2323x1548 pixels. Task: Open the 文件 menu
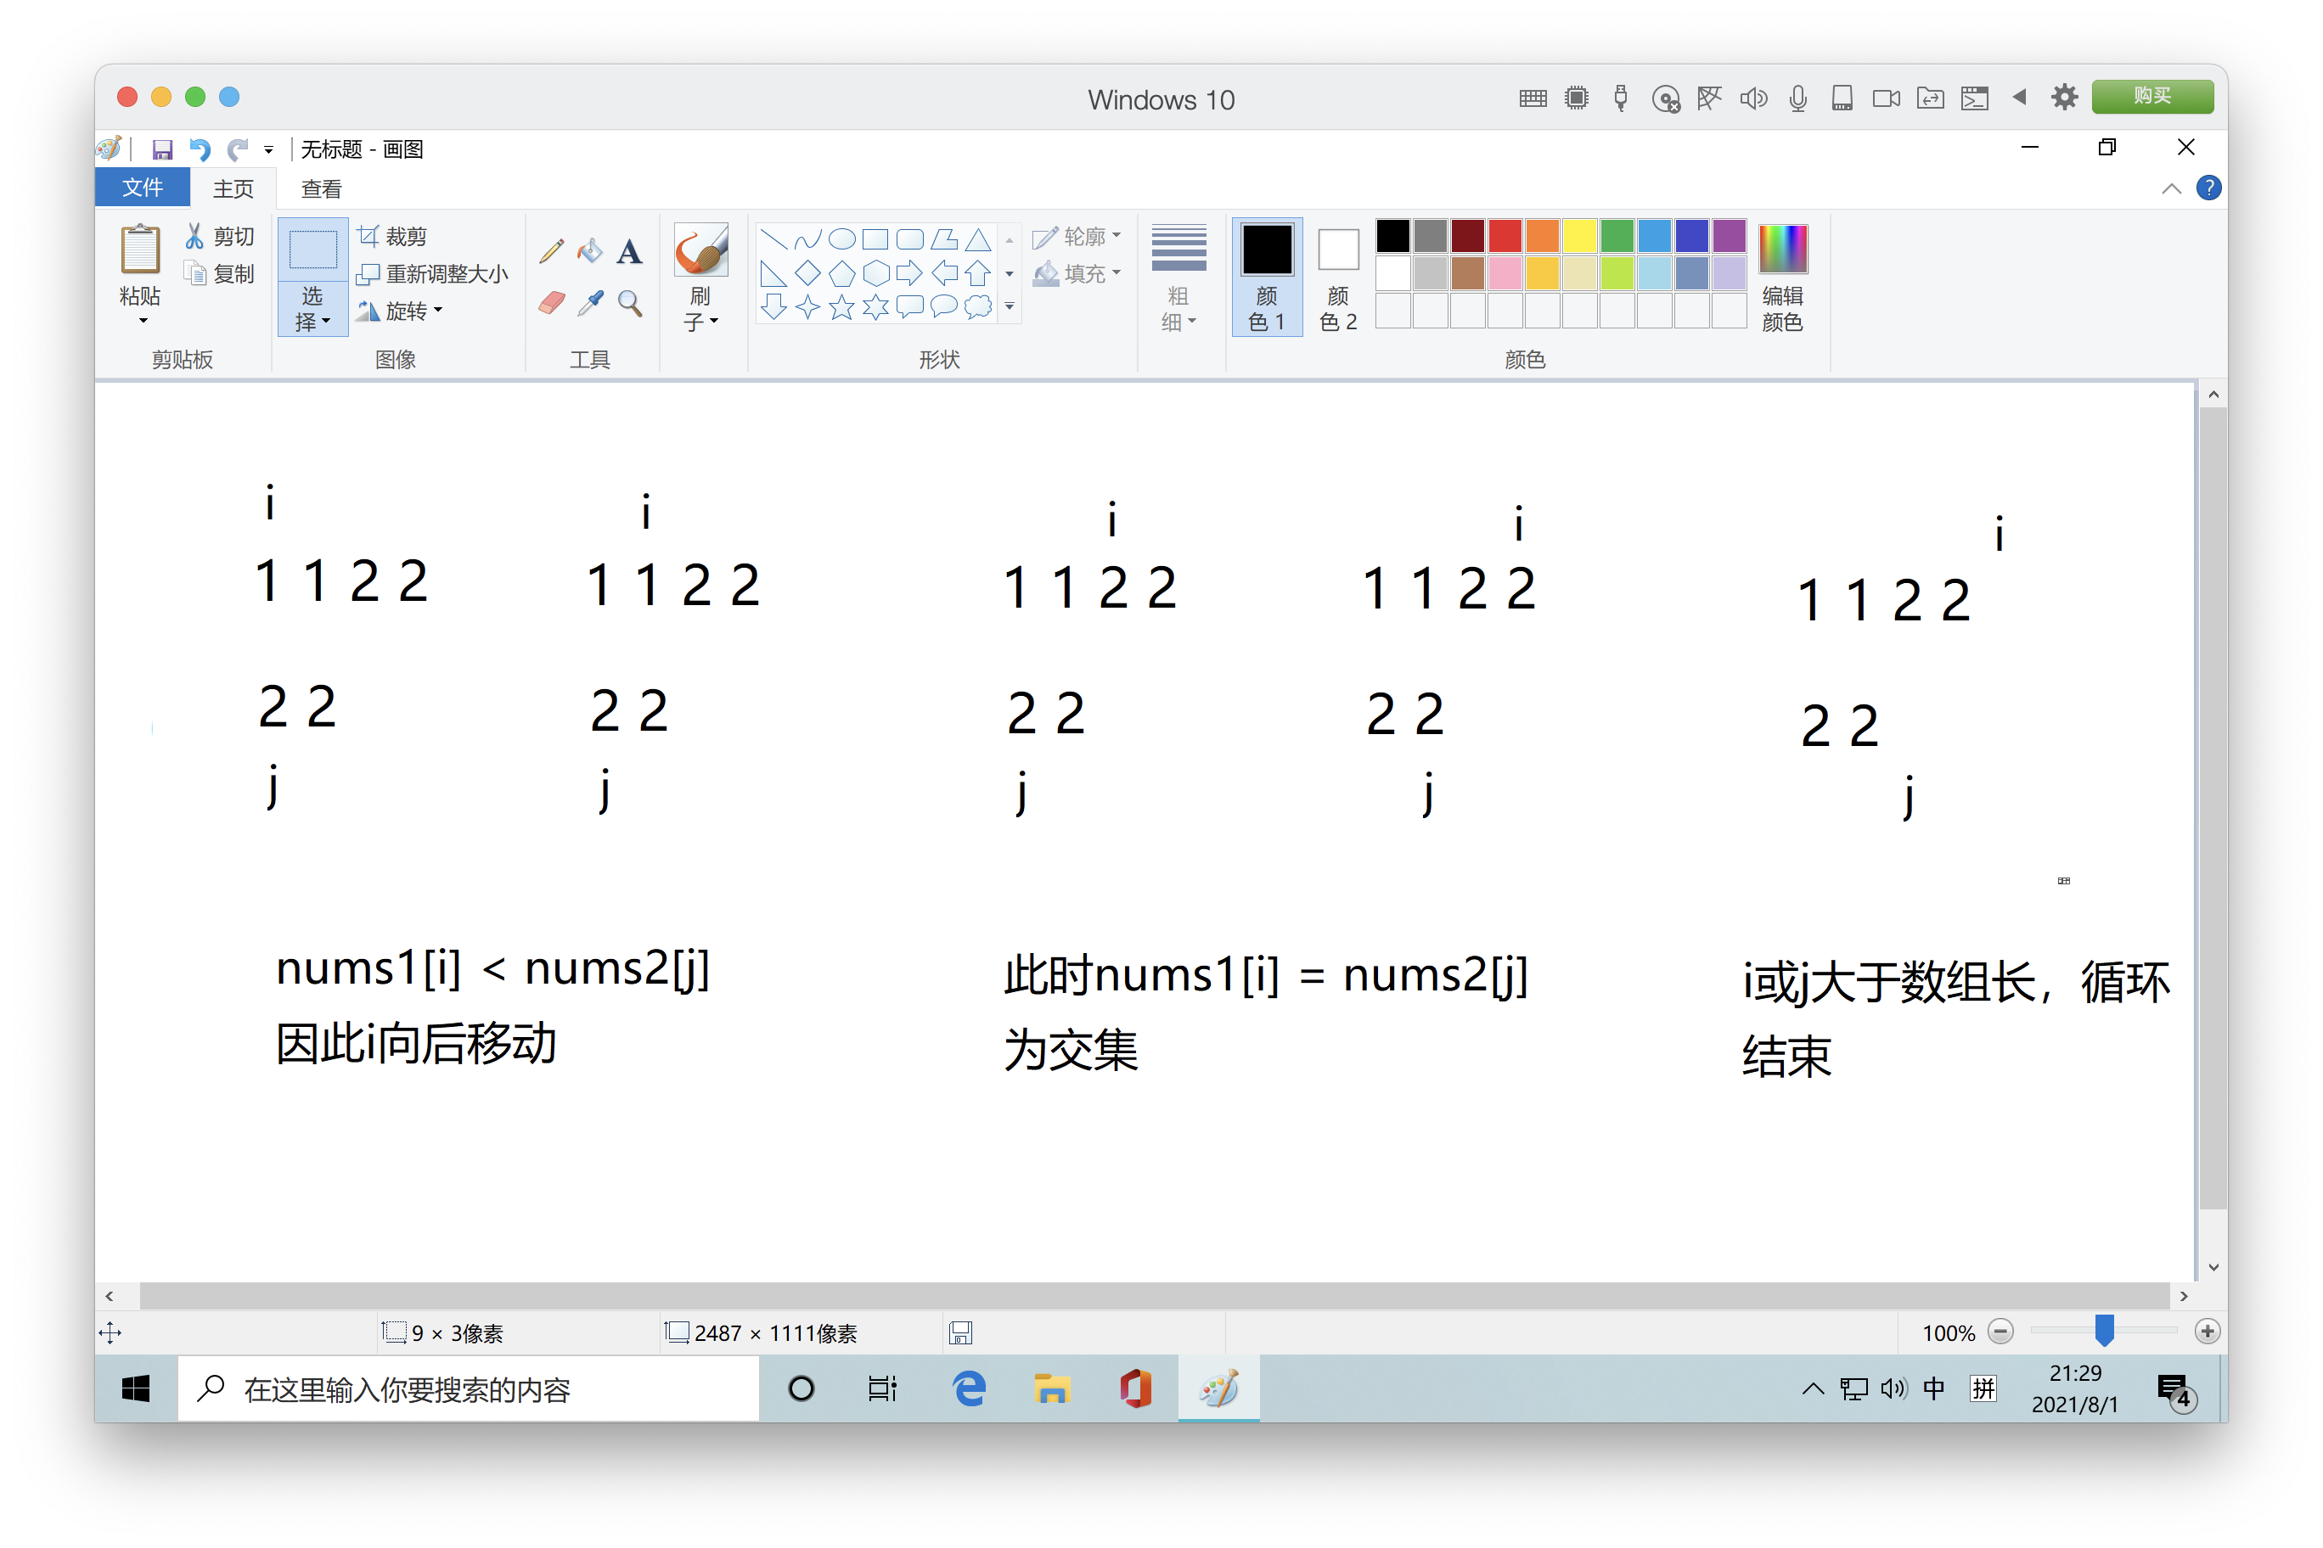coord(143,188)
